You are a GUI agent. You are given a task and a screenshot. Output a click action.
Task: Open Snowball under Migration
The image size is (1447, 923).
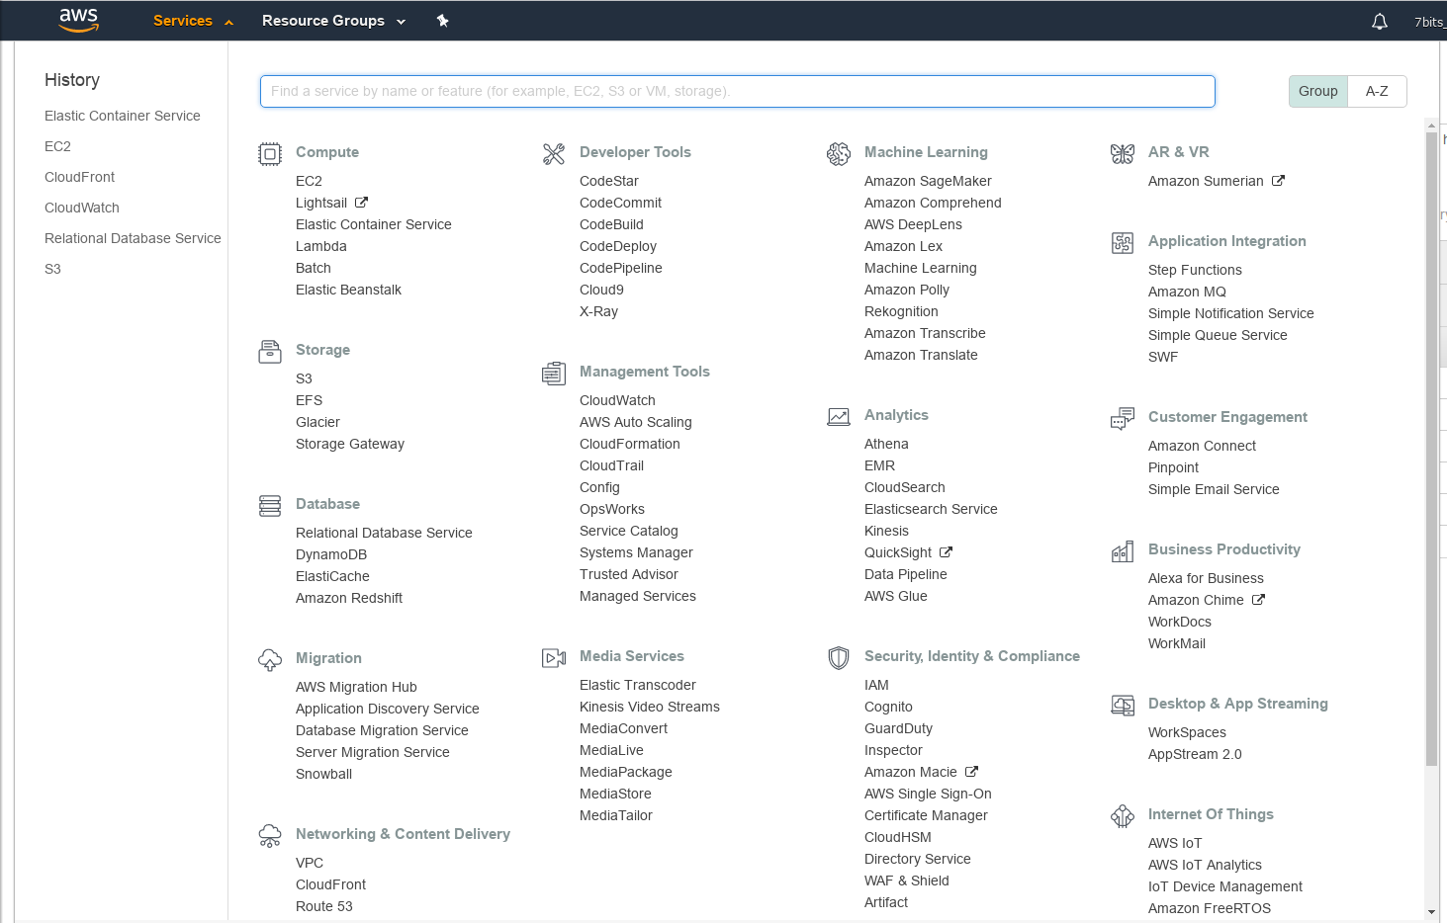click(x=323, y=774)
